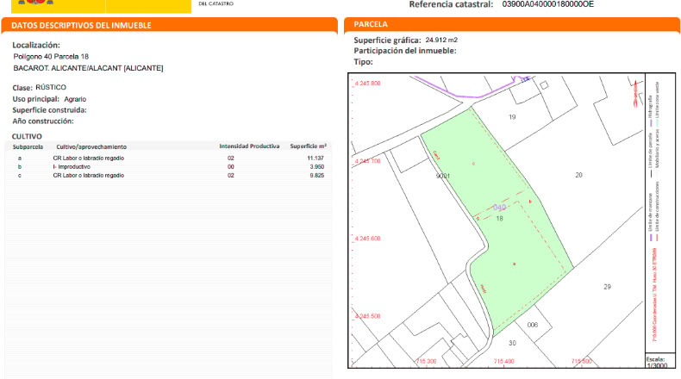
Task: Click the 'Subparcela' column header
Action: click(x=28, y=146)
